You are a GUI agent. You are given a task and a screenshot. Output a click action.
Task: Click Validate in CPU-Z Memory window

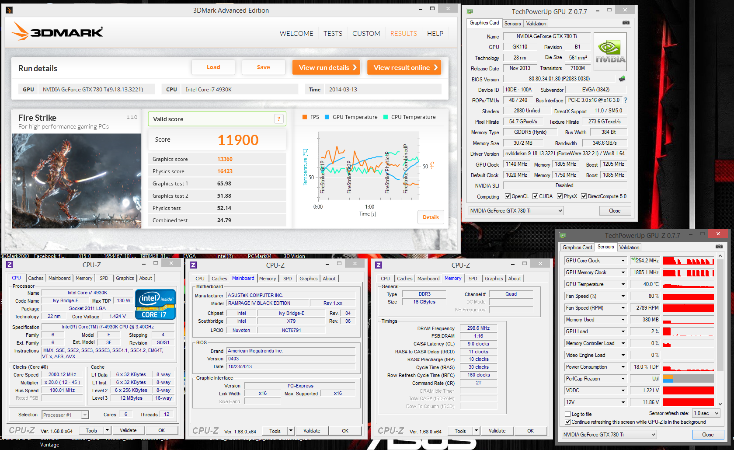[x=497, y=431]
